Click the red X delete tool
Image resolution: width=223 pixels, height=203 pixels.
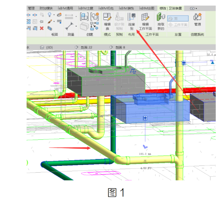[x=42, y=28]
